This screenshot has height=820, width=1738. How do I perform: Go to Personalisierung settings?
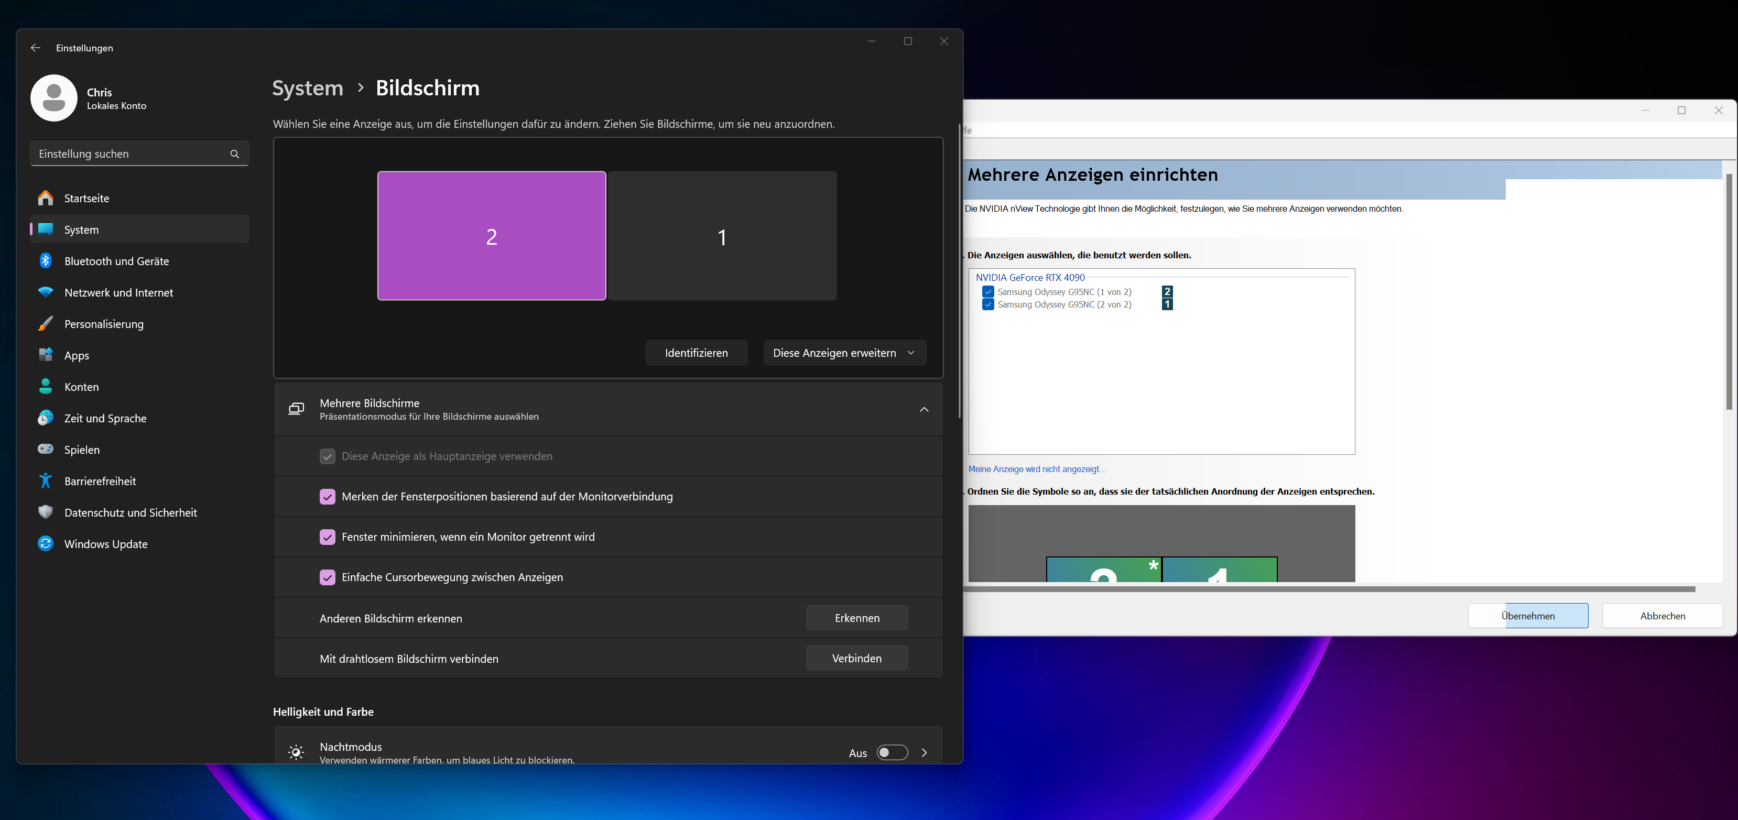(103, 324)
